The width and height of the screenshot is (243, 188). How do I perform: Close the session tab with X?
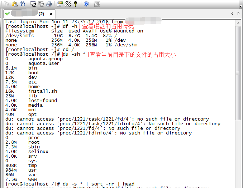tap(51, 14)
